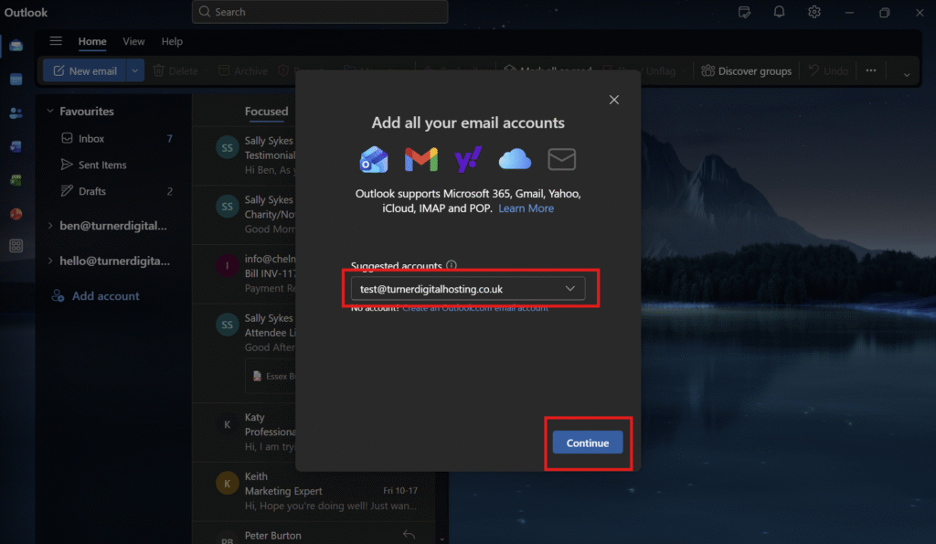Click the generic mail envelope icon

point(562,159)
